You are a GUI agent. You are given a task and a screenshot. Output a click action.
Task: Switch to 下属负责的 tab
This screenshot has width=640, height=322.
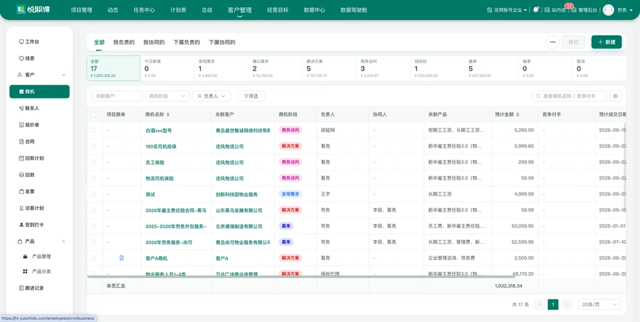(x=187, y=43)
